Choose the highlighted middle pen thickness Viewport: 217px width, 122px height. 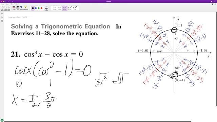point(65,8)
